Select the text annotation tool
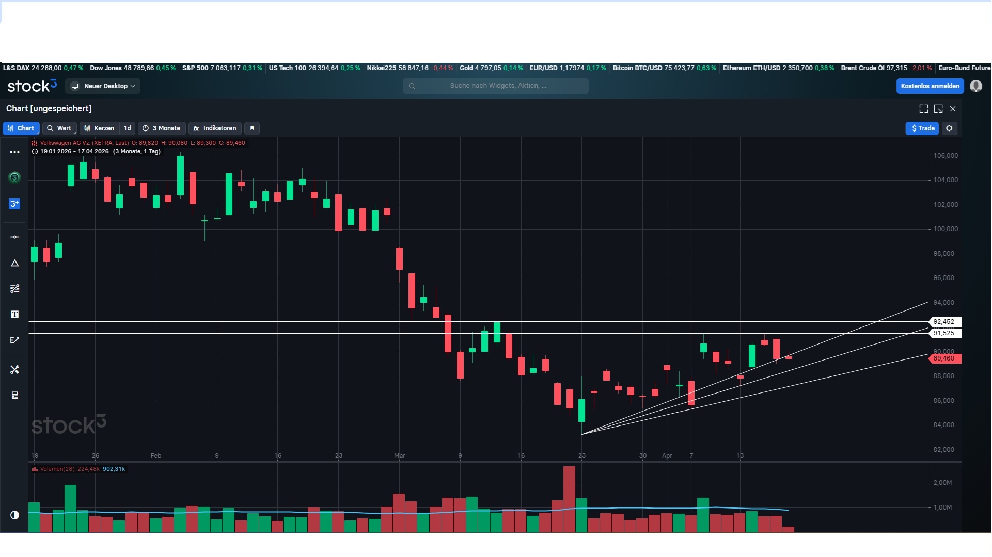 click(14, 315)
